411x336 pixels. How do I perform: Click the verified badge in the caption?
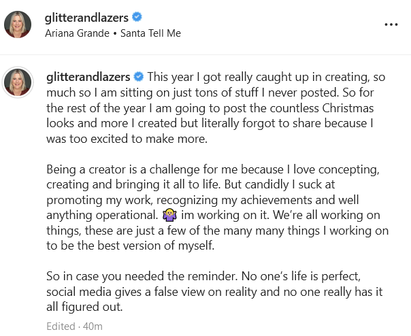[138, 77]
